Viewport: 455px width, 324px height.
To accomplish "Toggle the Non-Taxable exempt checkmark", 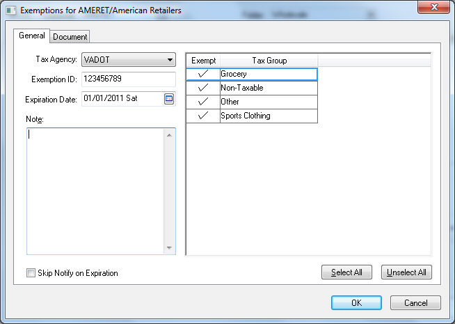I will (x=203, y=88).
